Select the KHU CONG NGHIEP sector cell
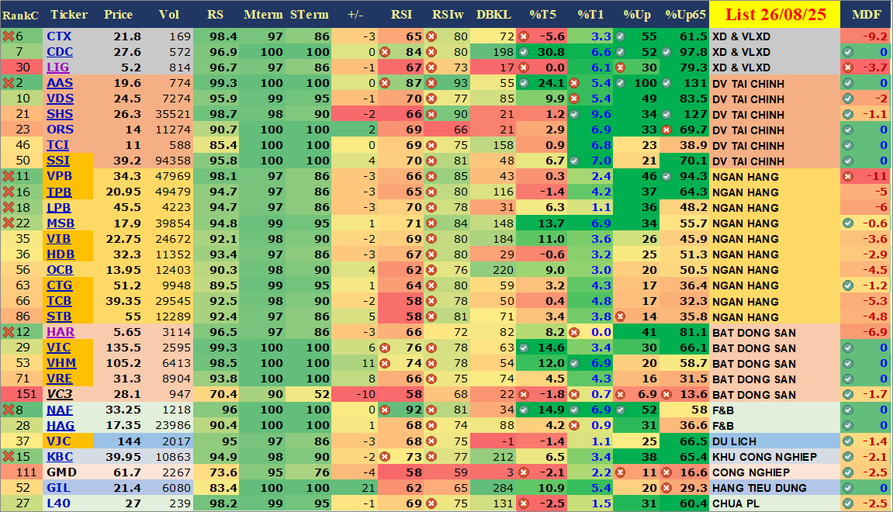 774,457
